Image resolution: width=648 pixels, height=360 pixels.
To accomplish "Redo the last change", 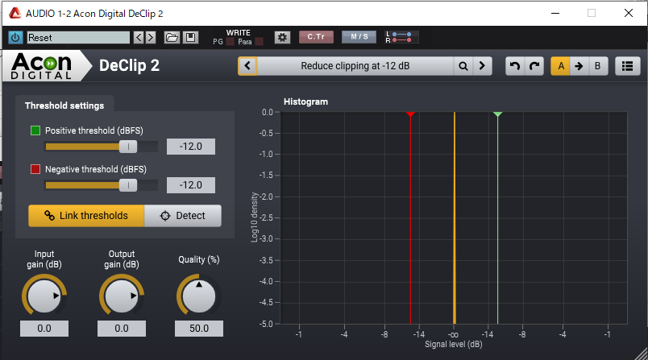I will point(534,66).
